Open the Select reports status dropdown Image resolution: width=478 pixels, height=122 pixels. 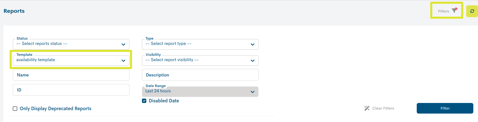71,44
